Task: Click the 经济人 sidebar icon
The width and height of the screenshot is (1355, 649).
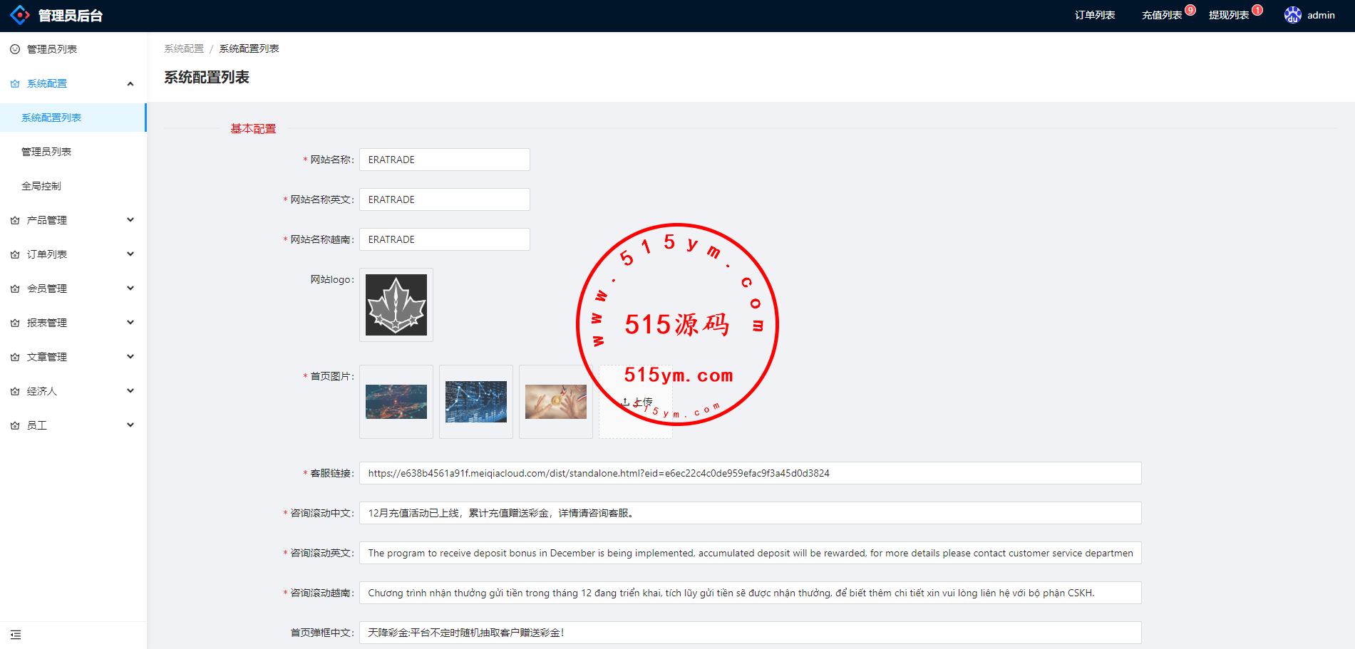Action: click(x=15, y=391)
